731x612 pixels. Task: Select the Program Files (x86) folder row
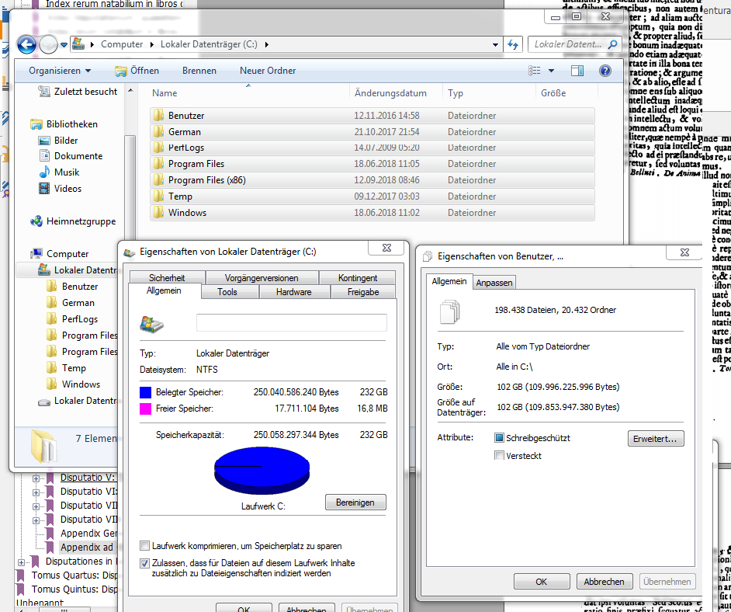click(x=372, y=180)
